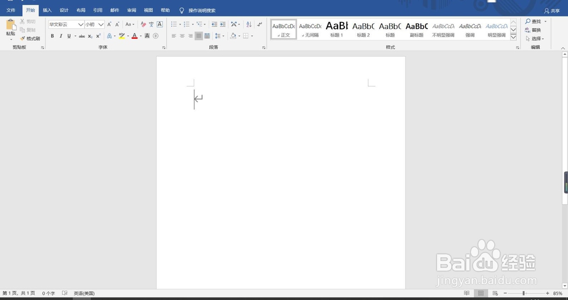This screenshot has width=568, height=300.
Task: Click the 共享 (Share) button
Action: 552,11
